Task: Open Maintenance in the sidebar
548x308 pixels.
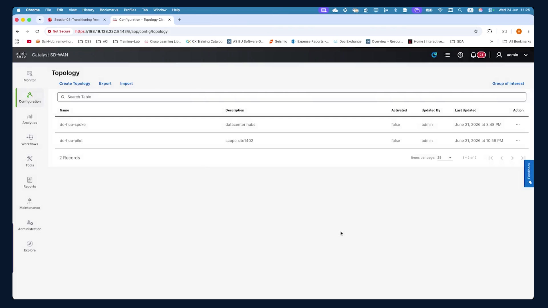Action: (30, 204)
